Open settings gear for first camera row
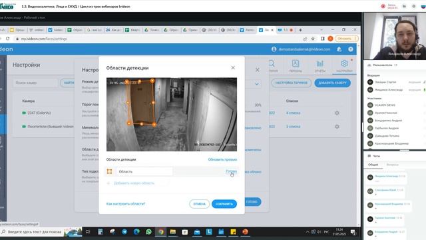The height and width of the screenshot is (240, 426). pos(337,113)
